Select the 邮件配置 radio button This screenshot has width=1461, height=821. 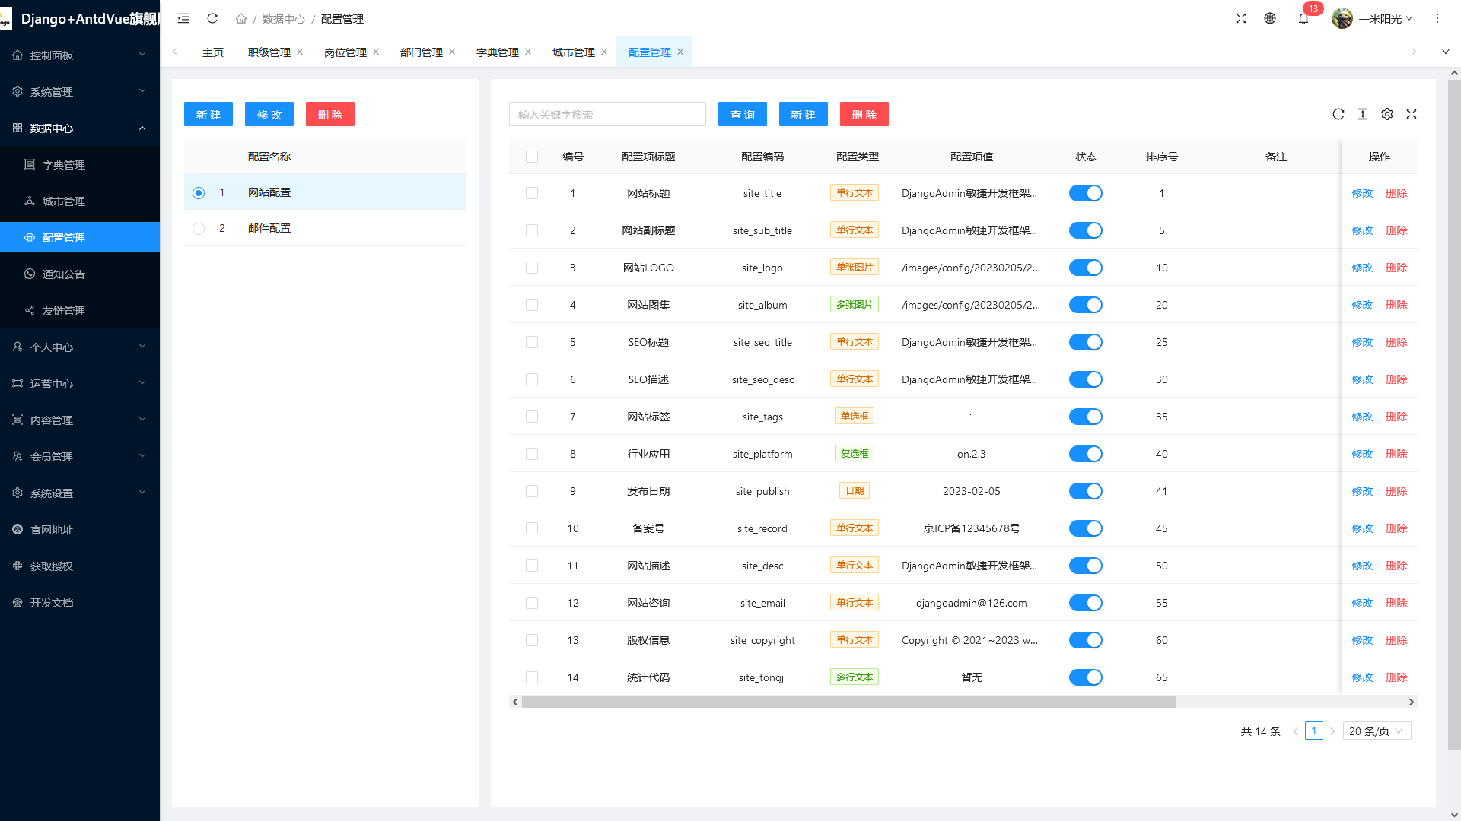coord(199,228)
